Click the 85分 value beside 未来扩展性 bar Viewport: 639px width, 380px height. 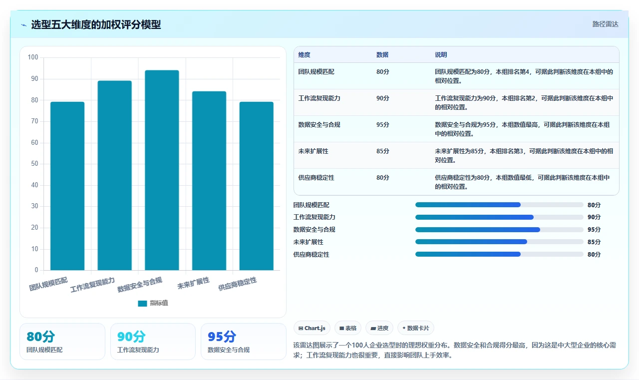click(594, 242)
